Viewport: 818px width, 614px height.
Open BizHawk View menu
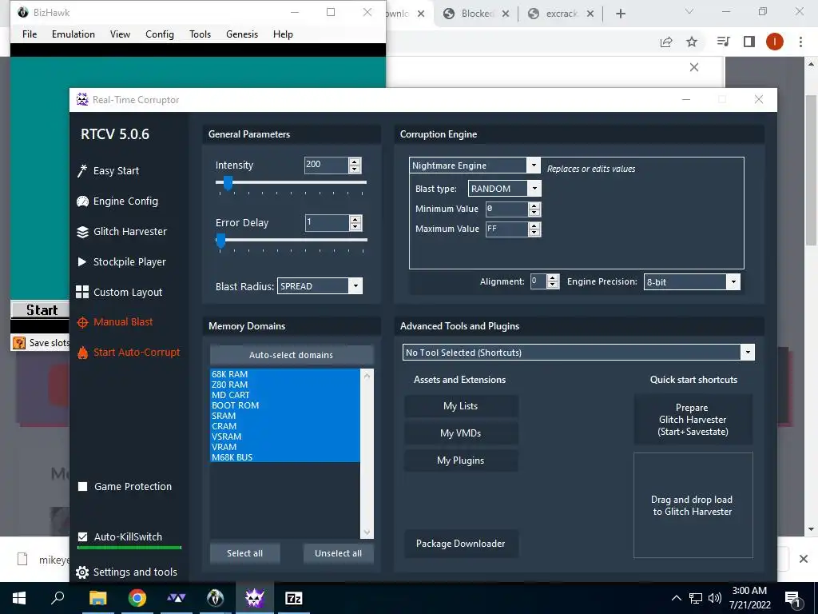click(120, 34)
